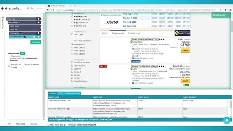Open the chat support bubble
Image resolution: width=233 pixels, height=131 pixels.
pos(227,120)
